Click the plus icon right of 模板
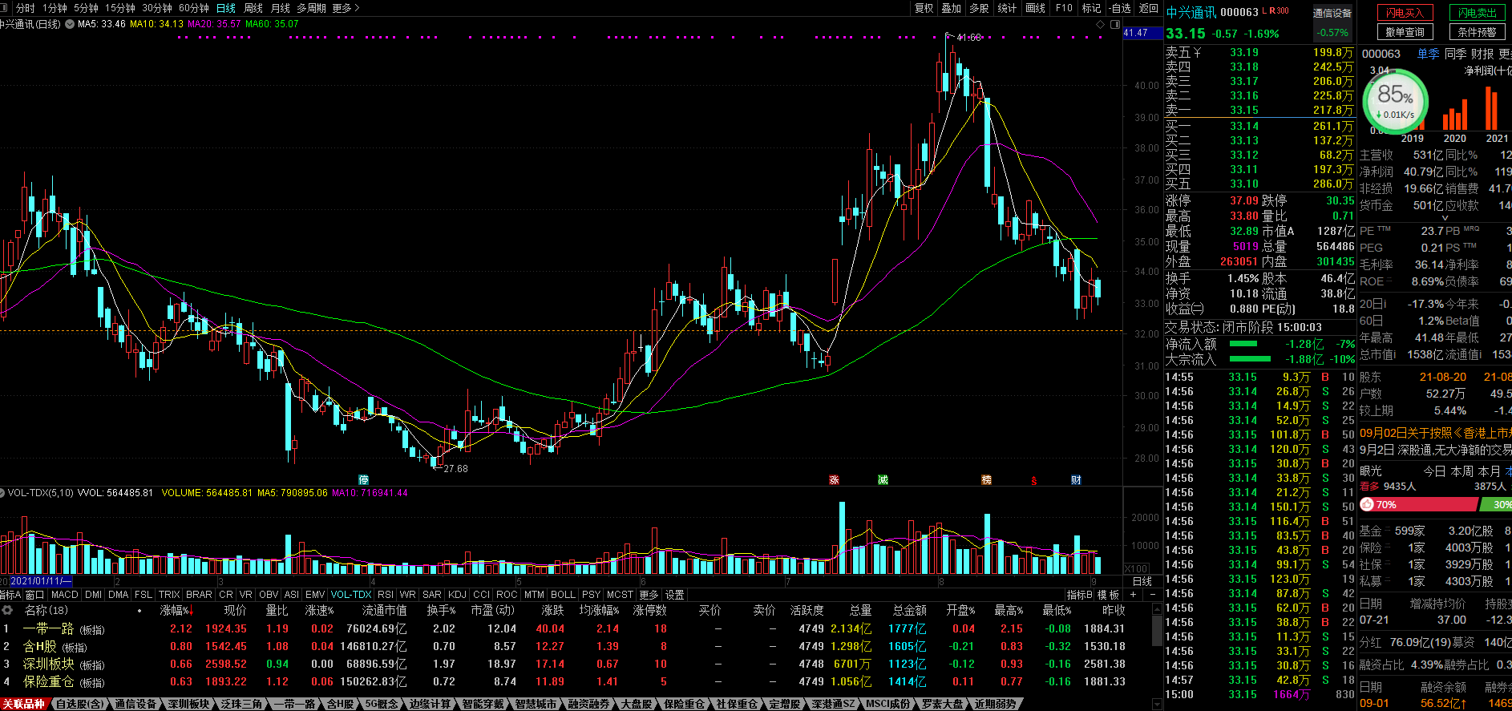Image resolution: width=1512 pixels, height=711 pixels. point(1133,595)
